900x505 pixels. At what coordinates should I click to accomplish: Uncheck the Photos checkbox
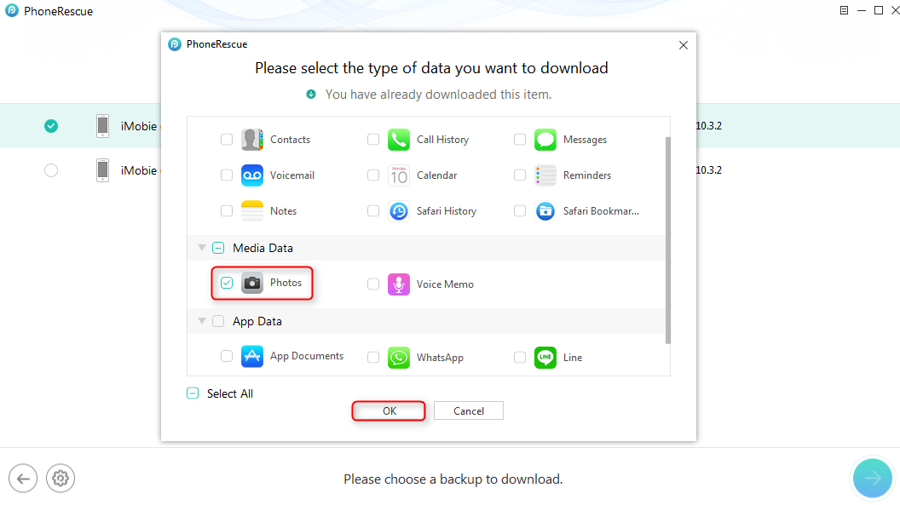227,283
